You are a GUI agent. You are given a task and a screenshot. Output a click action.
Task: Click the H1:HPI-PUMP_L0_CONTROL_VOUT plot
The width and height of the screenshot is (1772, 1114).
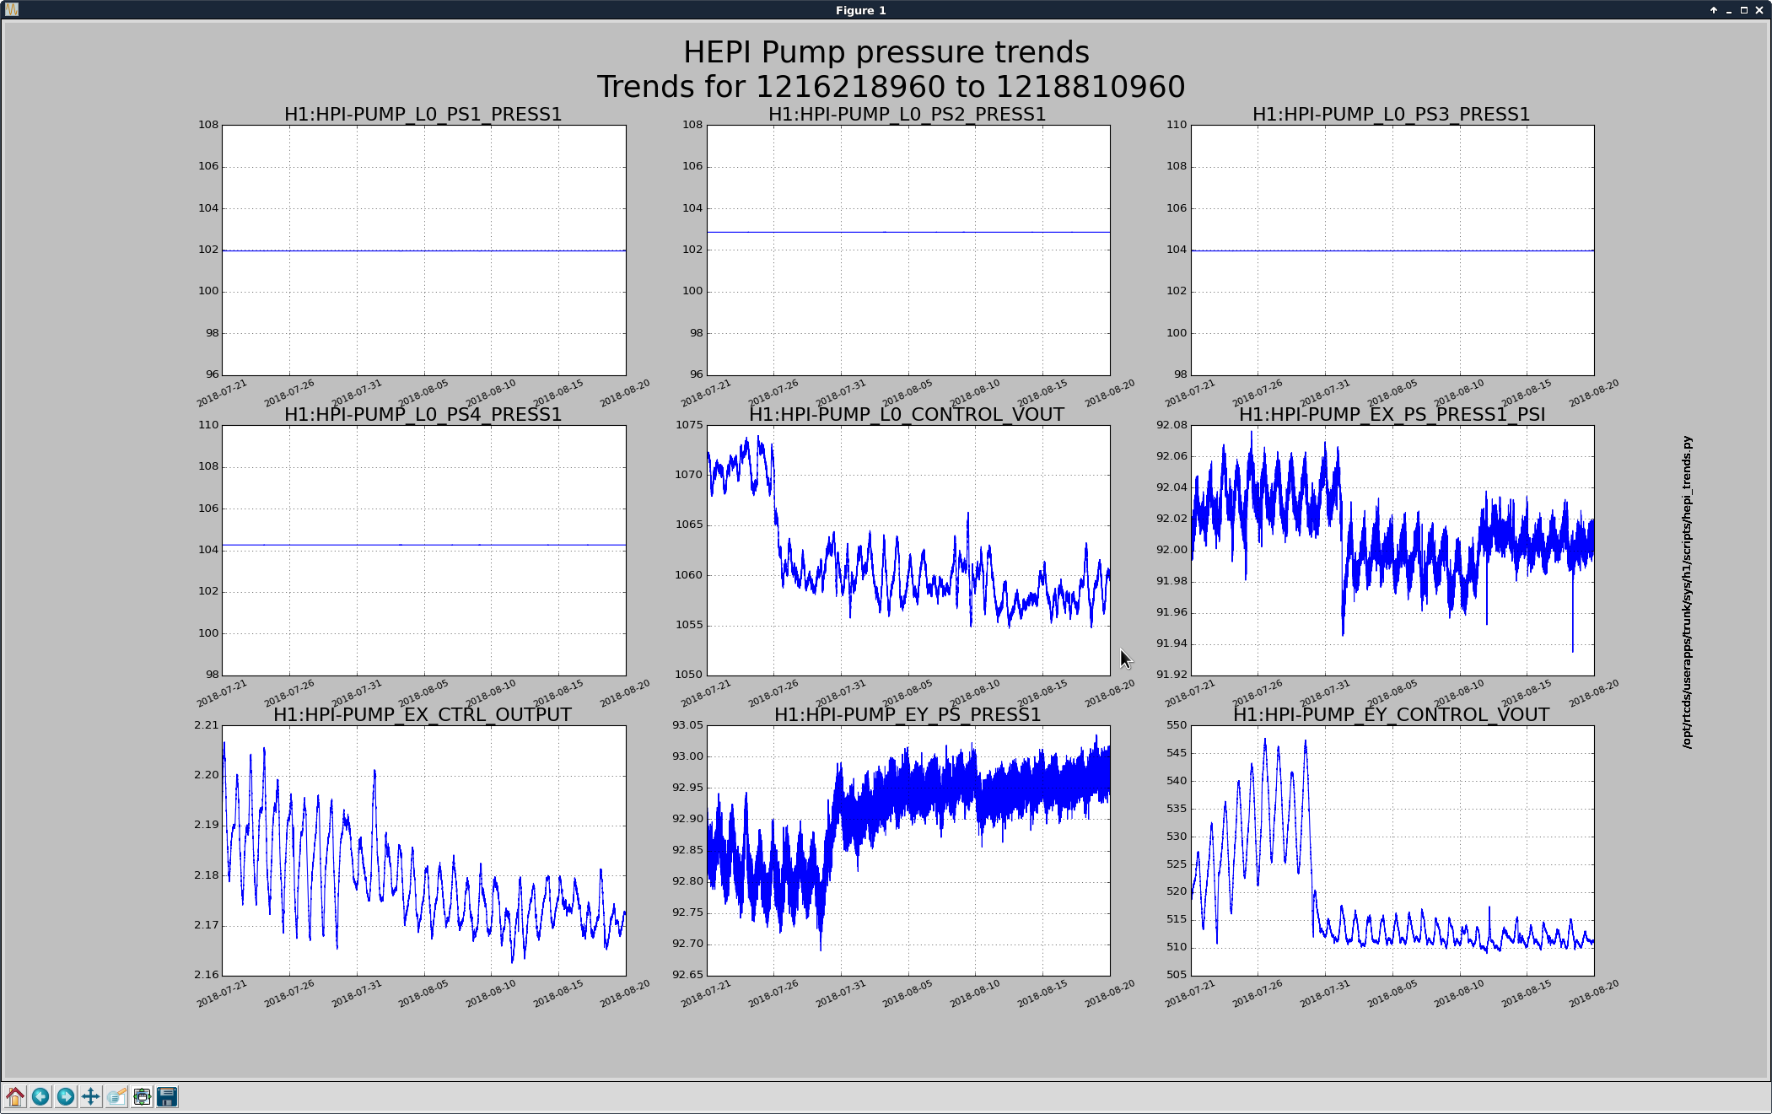point(908,550)
